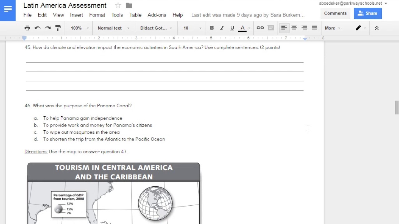Select the tourism map image

pos(114,193)
